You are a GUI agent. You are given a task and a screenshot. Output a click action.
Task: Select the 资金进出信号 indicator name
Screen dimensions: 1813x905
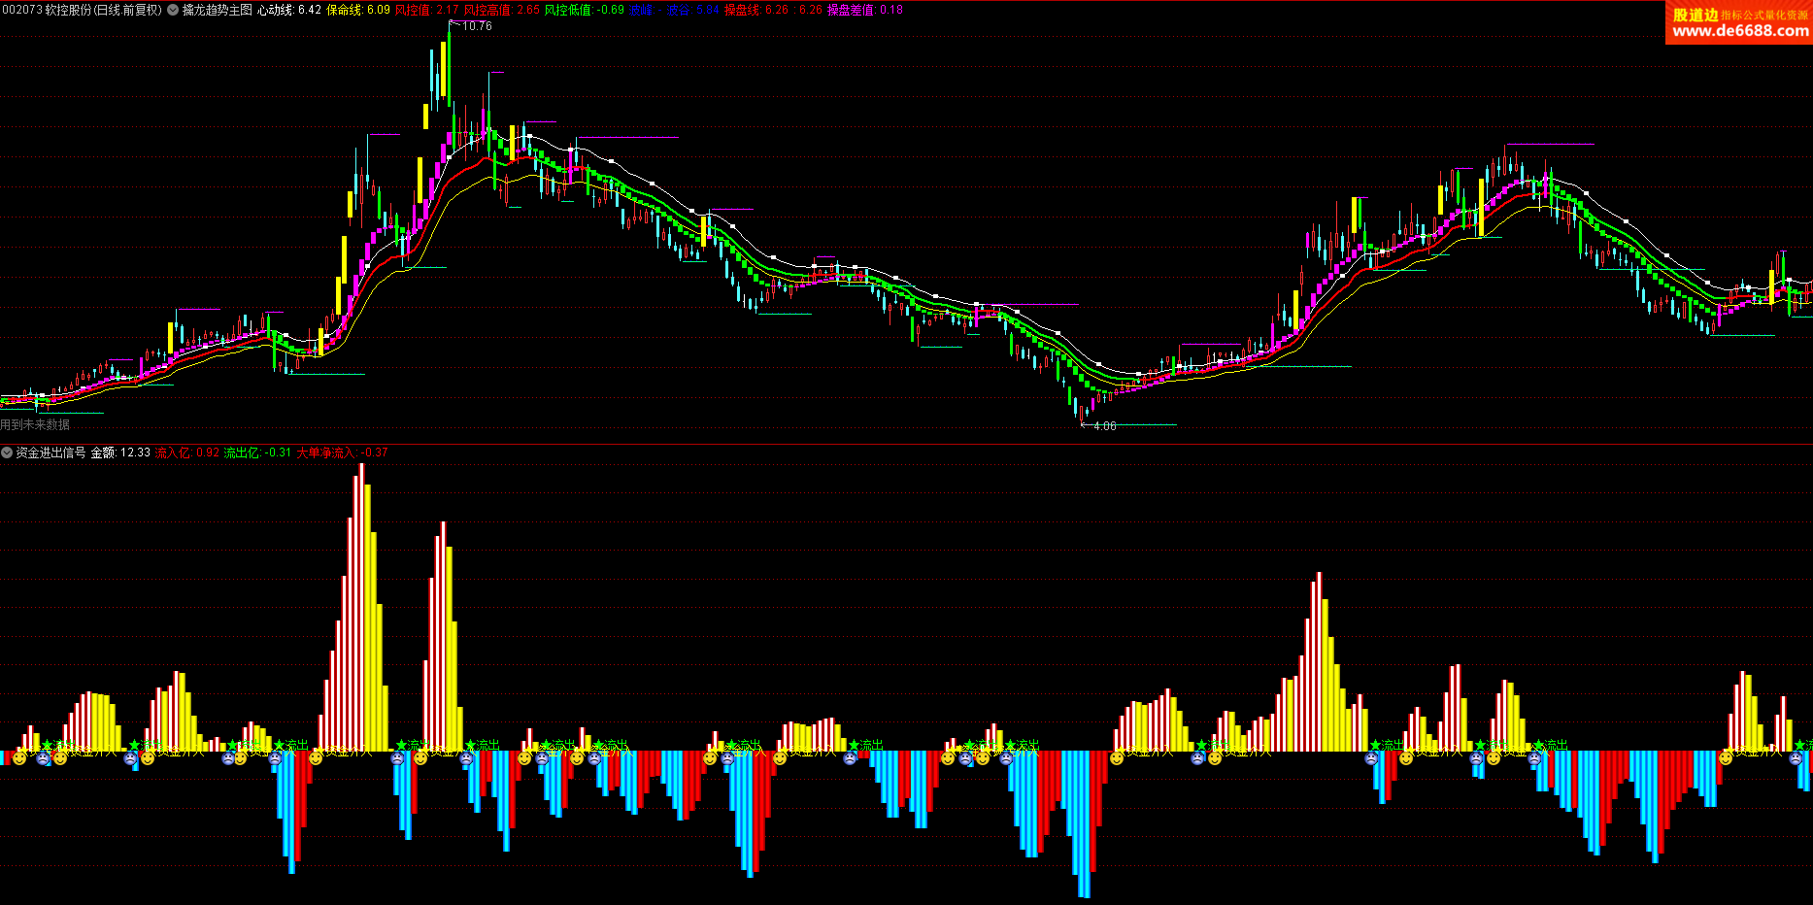click(x=50, y=452)
